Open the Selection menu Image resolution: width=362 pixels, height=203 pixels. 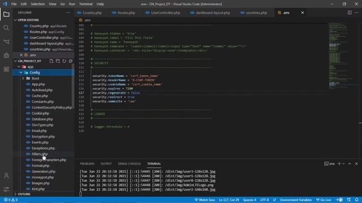tap(38, 4)
